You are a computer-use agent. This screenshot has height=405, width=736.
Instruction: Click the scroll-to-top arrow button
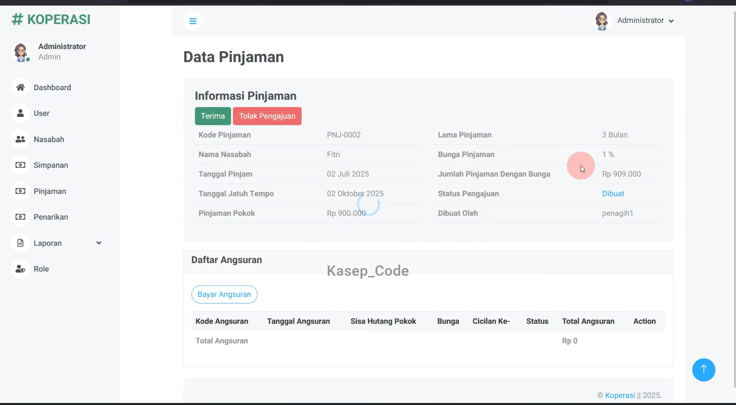(703, 370)
